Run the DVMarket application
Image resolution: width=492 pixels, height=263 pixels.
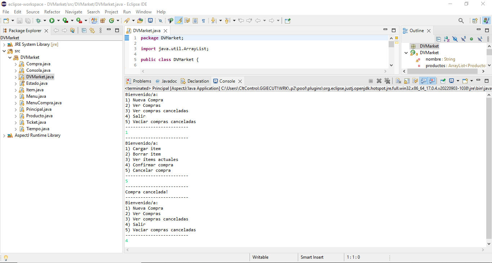click(x=52, y=21)
